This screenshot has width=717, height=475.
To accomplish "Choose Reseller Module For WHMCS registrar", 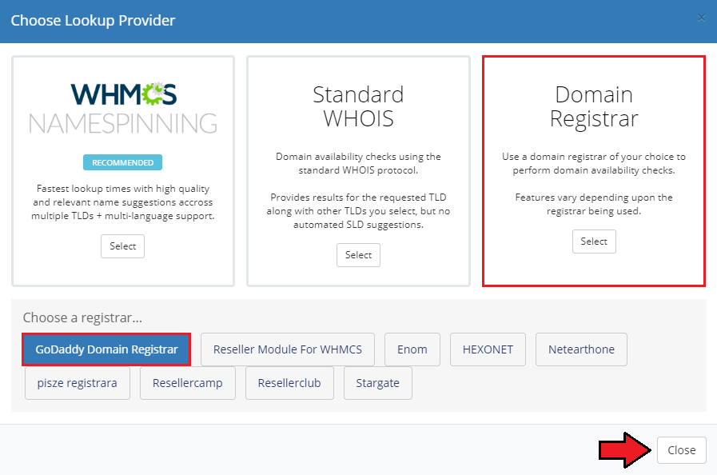I will 287,349.
